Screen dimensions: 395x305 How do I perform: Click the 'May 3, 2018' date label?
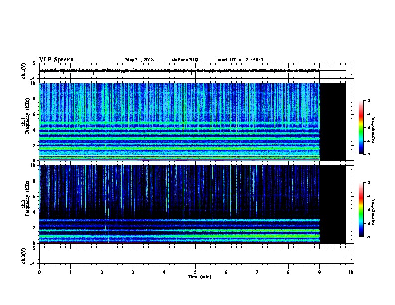[x=139, y=60]
